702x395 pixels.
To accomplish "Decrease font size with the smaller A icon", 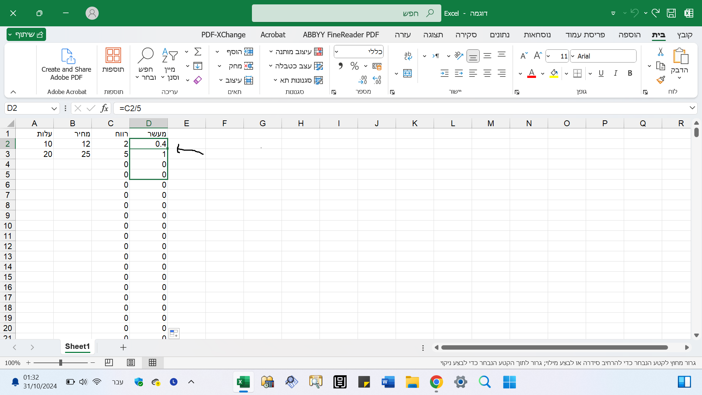I will point(524,56).
